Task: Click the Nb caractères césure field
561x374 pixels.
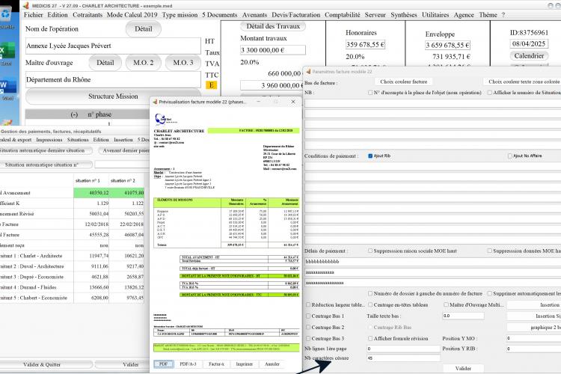Action: 403,358
